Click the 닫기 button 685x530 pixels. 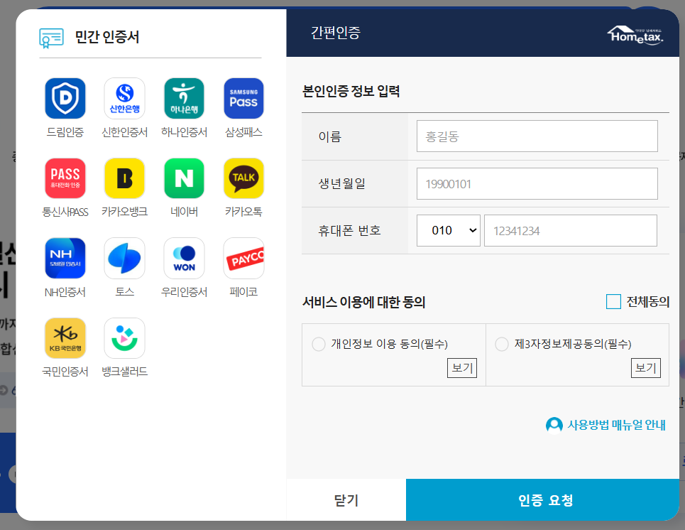point(346,500)
